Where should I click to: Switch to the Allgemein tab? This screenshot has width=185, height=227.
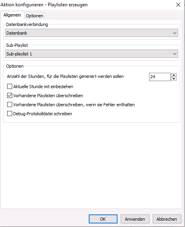pos(12,15)
